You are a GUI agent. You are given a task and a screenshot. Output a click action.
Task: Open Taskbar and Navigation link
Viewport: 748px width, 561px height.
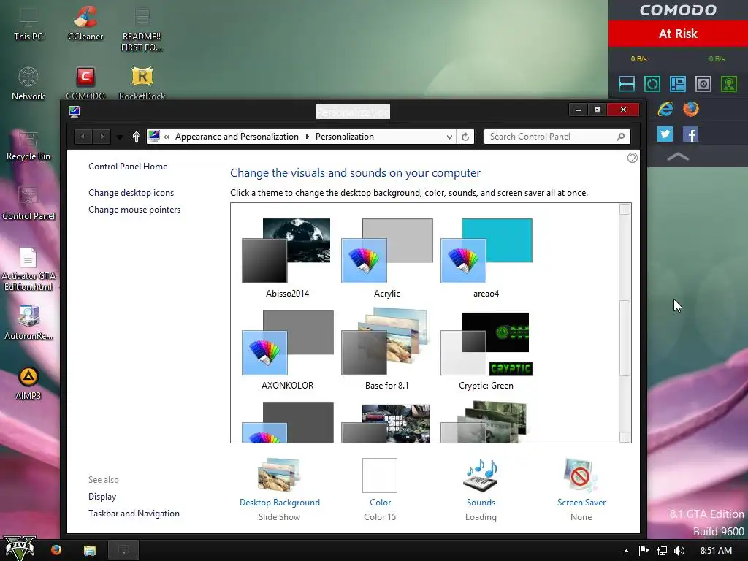click(134, 514)
